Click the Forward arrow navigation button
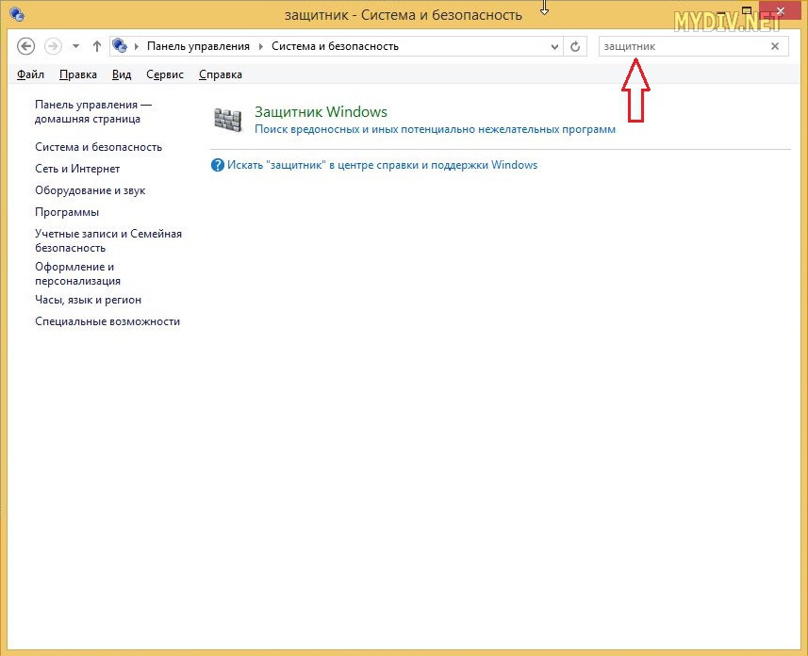Image resolution: width=808 pixels, height=656 pixels. (53, 46)
